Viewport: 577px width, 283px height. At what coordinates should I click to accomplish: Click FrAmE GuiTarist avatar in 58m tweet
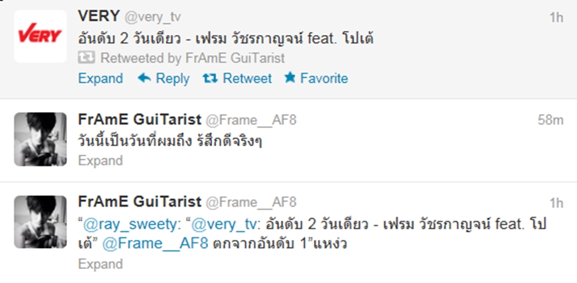[x=40, y=139]
